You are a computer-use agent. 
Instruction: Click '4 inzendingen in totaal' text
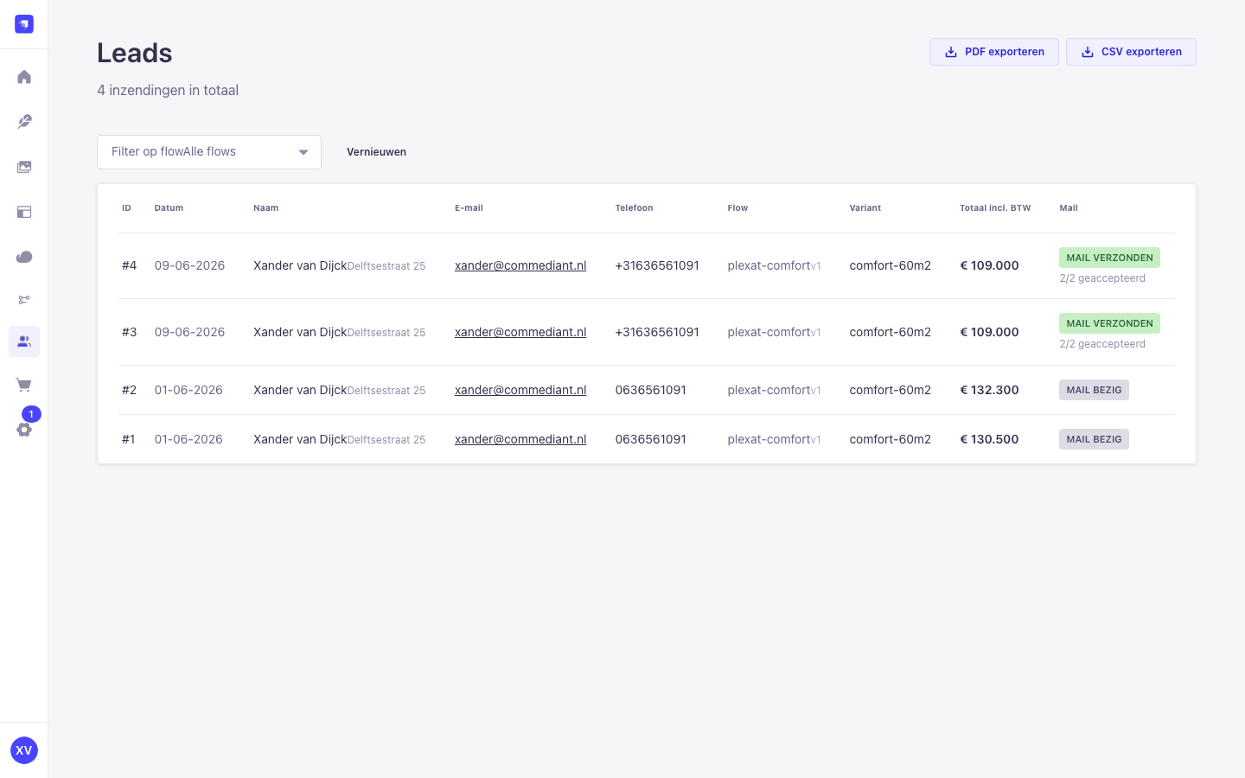pos(168,90)
